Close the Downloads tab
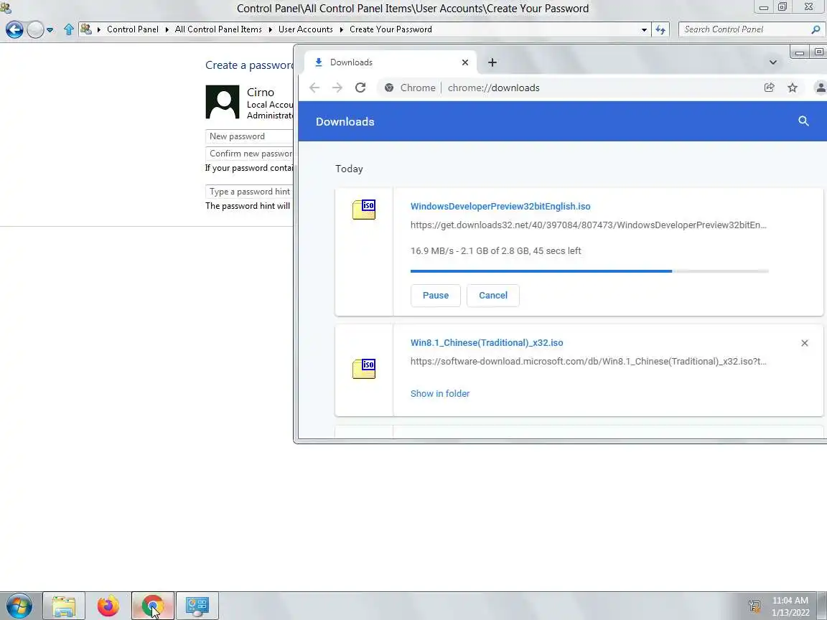Image resolution: width=827 pixels, height=620 pixels. tap(464, 62)
